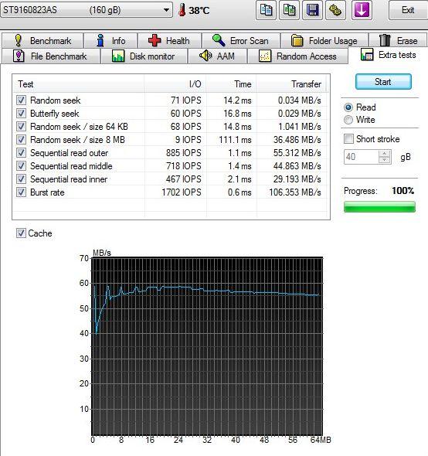
Task: Uncheck the Random seek test
Action: [x=21, y=100]
